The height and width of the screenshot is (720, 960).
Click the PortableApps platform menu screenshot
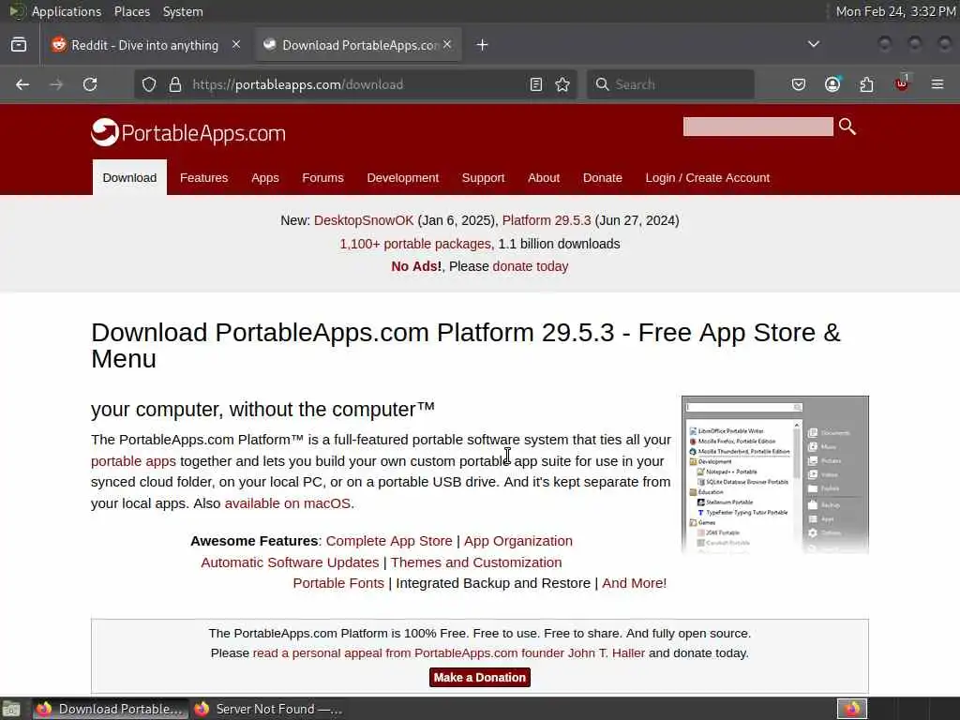pyautogui.click(x=775, y=474)
